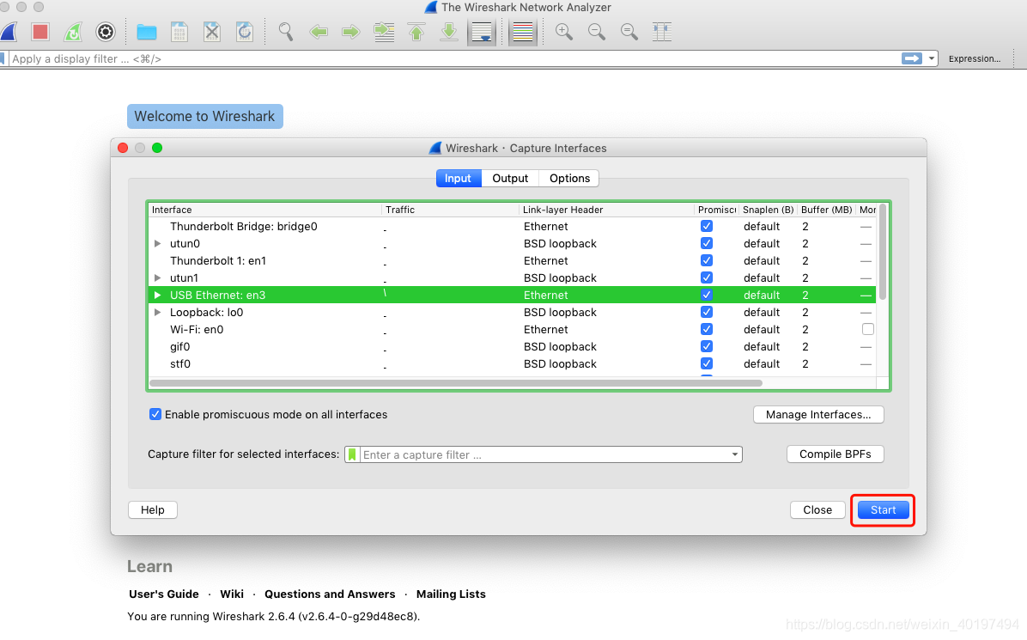Zoom in with the plus magnifier icon
The image size is (1027, 640).
click(x=564, y=32)
